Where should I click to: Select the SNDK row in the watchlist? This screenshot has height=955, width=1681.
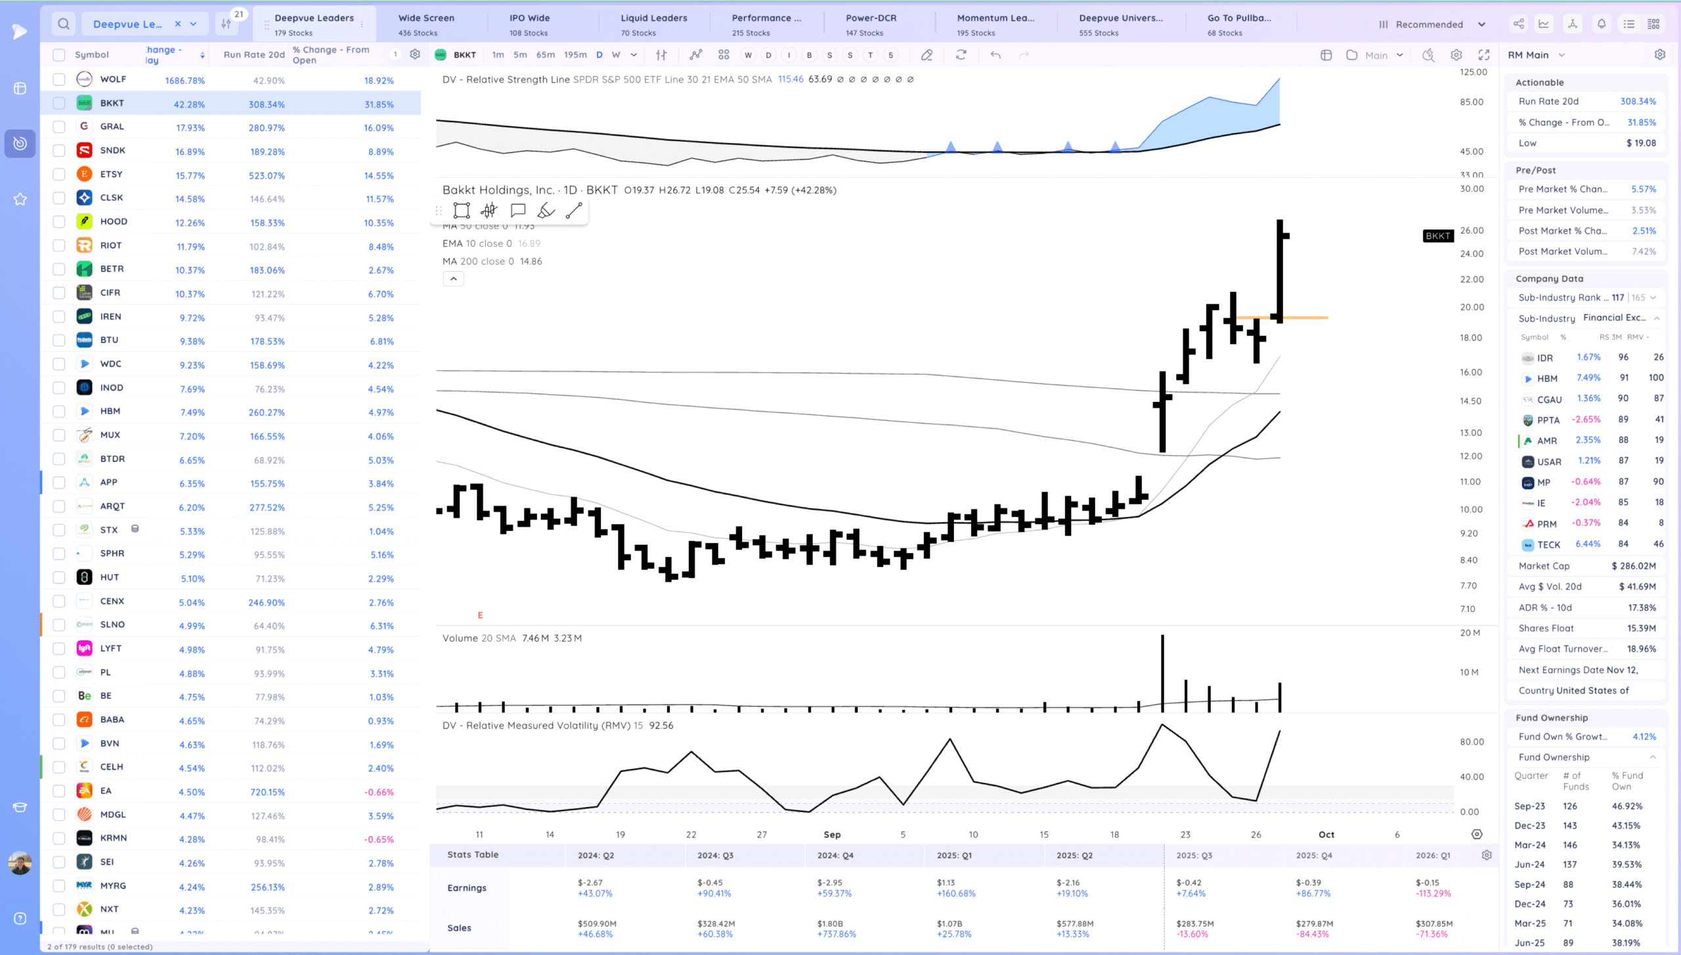pos(231,151)
